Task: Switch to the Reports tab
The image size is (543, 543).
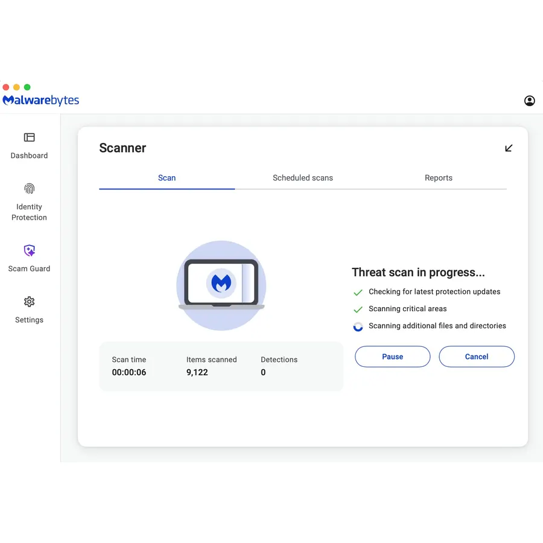Action: tap(439, 178)
